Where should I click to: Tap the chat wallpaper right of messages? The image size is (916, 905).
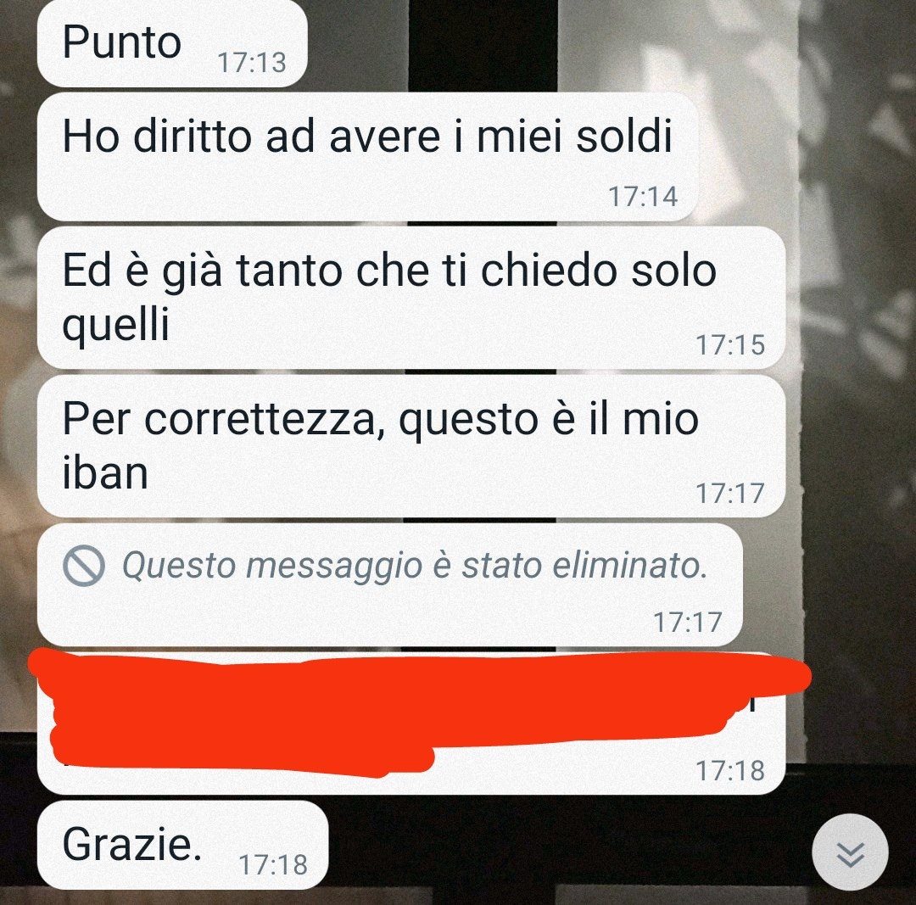(853, 409)
